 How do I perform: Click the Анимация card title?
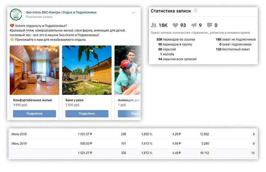129,100
